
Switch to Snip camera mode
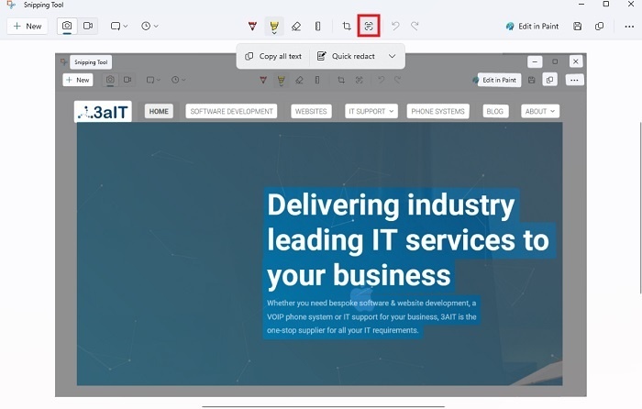pos(67,27)
